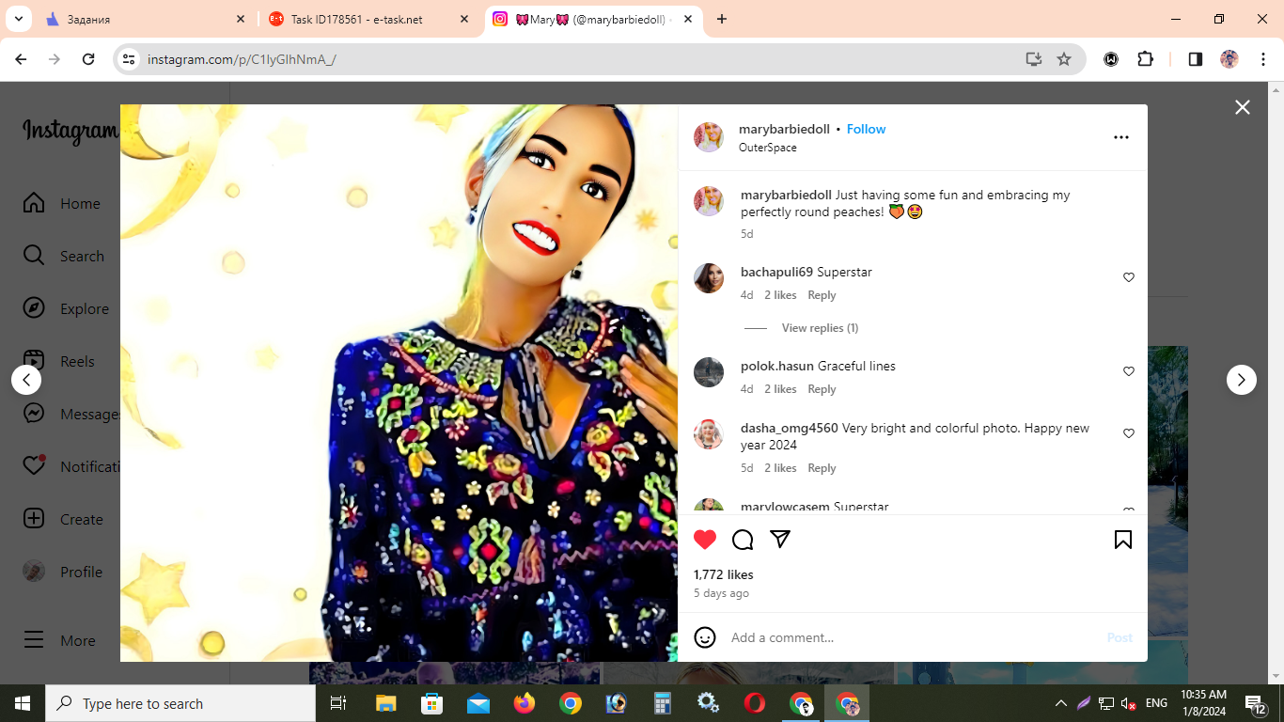The height and width of the screenshot is (722, 1284).
Task: Open File Explorer from the taskbar
Action: coord(386,703)
